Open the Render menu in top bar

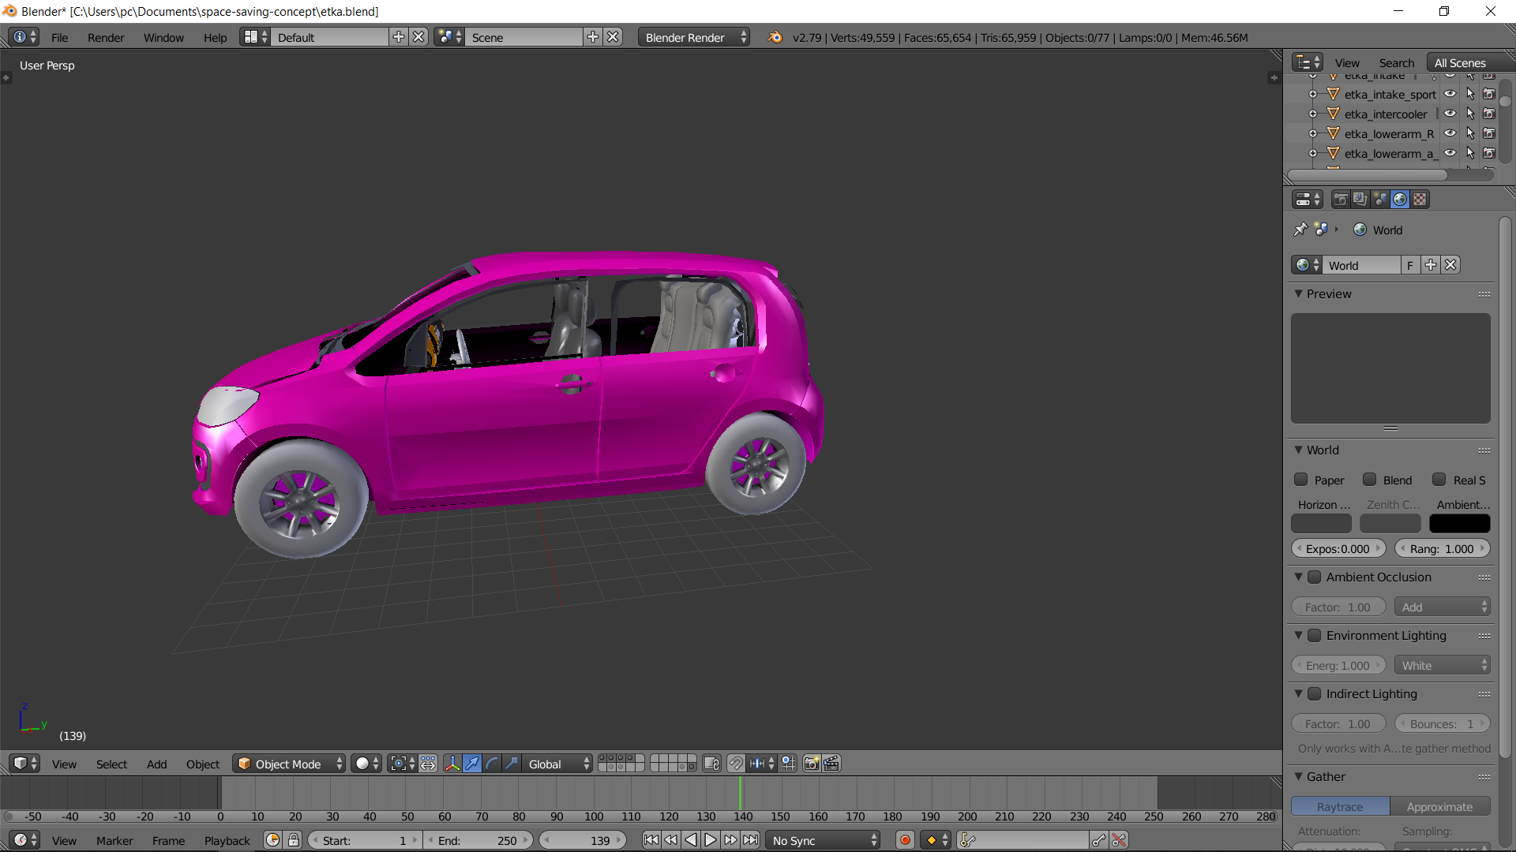106,37
